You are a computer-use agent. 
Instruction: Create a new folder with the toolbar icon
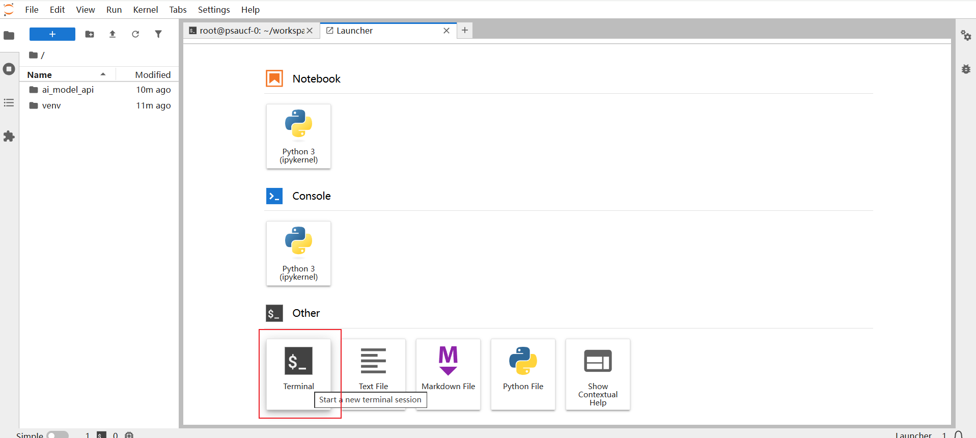(90, 34)
